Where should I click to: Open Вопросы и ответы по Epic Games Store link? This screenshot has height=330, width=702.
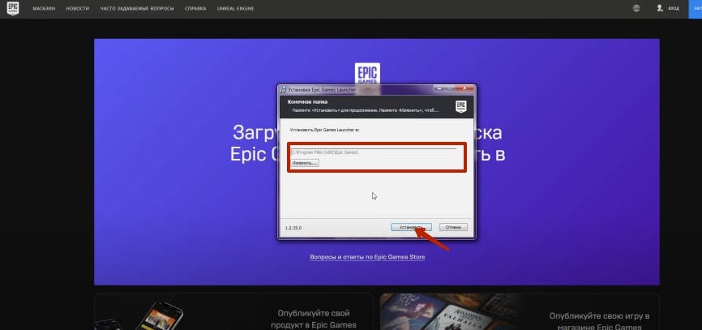point(367,257)
